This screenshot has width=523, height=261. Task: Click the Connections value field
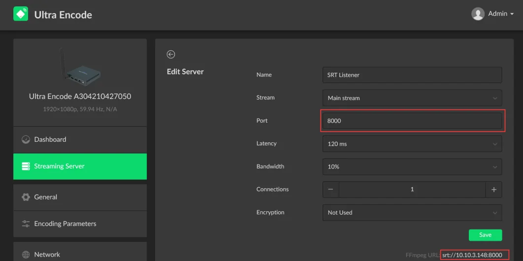tap(412, 189)
